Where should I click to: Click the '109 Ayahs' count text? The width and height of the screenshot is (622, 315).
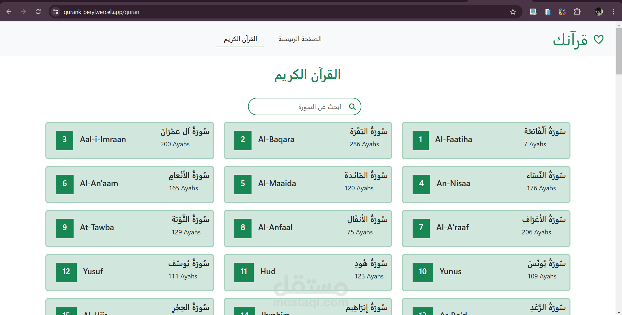click(x=542, y=276)
